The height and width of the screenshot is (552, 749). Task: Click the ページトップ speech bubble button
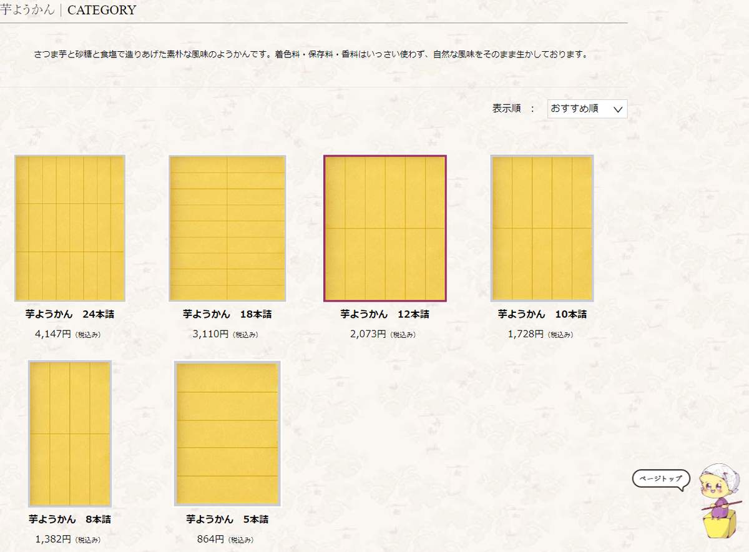[660, 478]
